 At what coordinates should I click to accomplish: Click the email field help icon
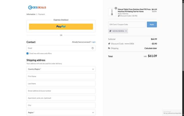point(93,48)
